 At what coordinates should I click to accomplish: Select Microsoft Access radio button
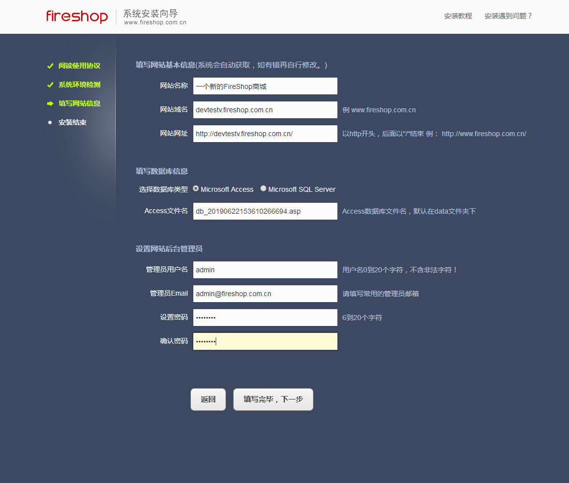click(x=196, y=189)
